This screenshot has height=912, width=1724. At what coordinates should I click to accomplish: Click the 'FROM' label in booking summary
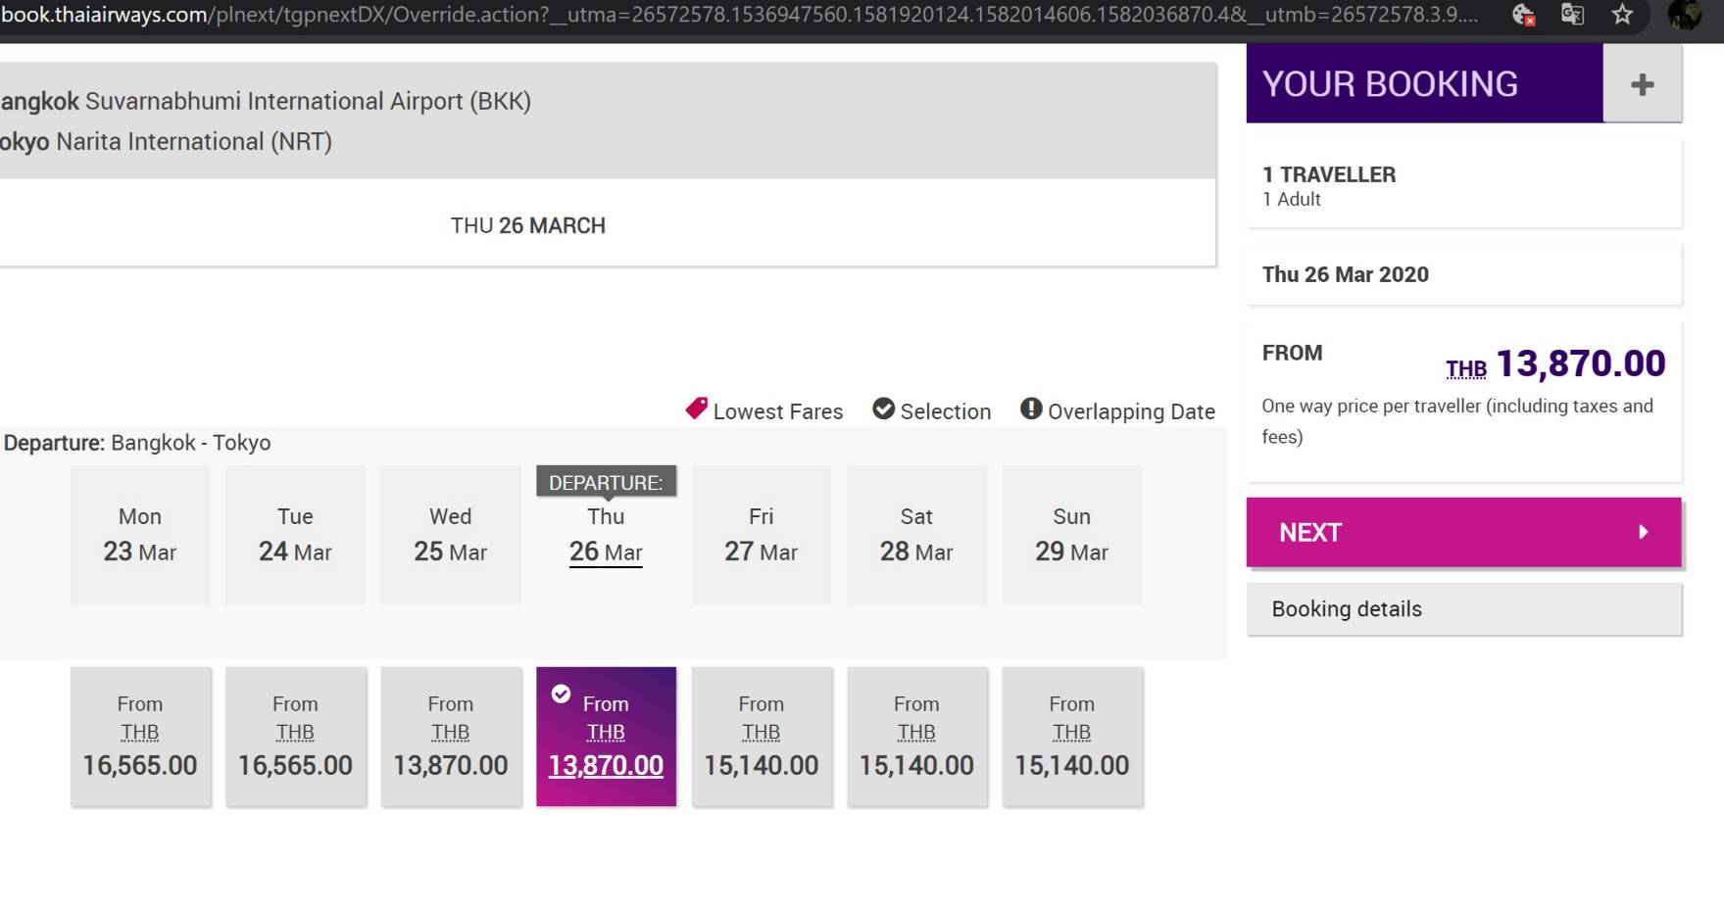(x=1292, y=353)
